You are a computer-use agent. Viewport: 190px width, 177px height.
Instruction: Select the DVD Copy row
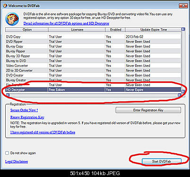[93, 37]
